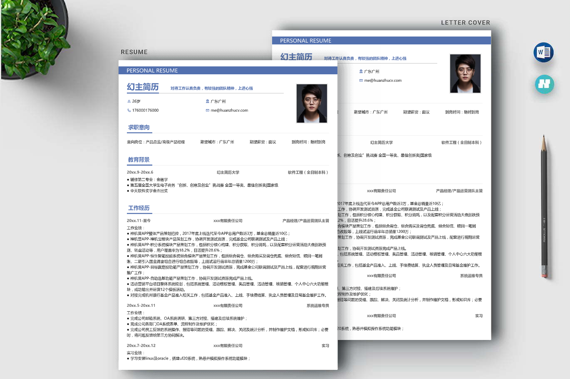Click xxx有限责任公司 in the 20xx.11-至今 row
This screenshot has height=379, width=570.
coord(228,221)
